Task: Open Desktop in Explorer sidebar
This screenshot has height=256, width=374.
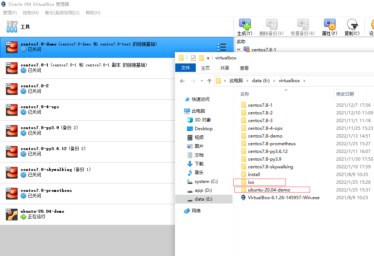Action: click(204, 129)
